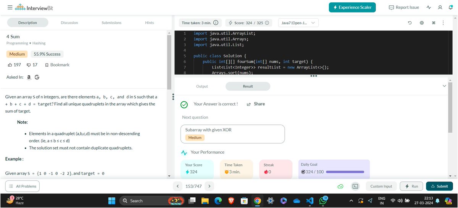Switch to Discussion tab
This screenshot has width=458, height=208.
[x=69, y=23]
